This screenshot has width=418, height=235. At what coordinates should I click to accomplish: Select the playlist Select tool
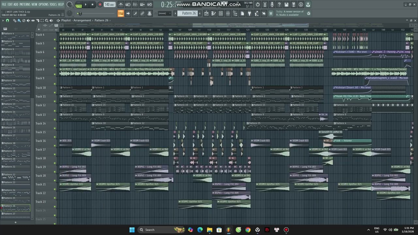(42, 20)
